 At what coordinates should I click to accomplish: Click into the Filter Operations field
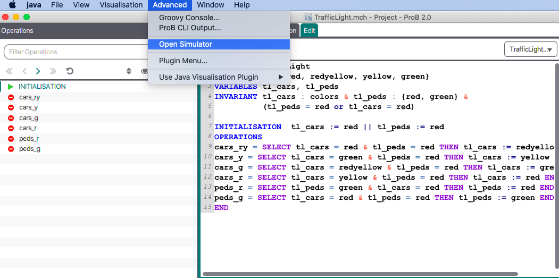(x=74, y=52)
